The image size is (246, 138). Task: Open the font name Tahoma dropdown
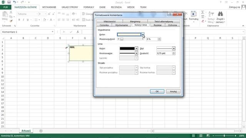tap(37, 14)
